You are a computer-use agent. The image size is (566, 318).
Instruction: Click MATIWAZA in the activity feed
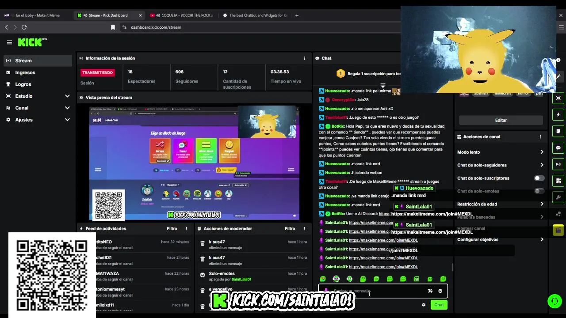107,273
